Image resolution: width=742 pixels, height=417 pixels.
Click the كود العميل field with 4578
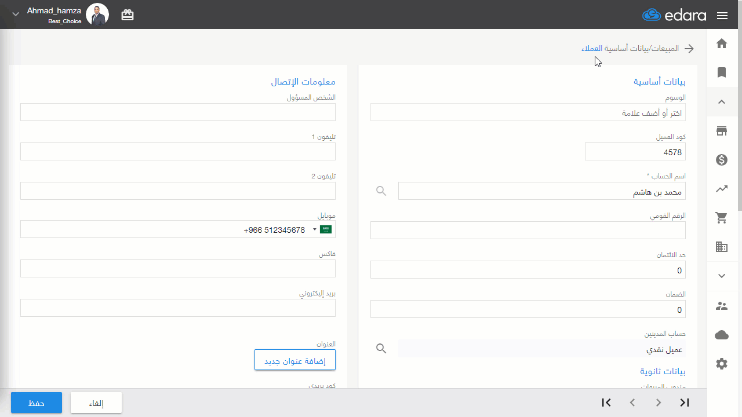[x=635, y=152]
